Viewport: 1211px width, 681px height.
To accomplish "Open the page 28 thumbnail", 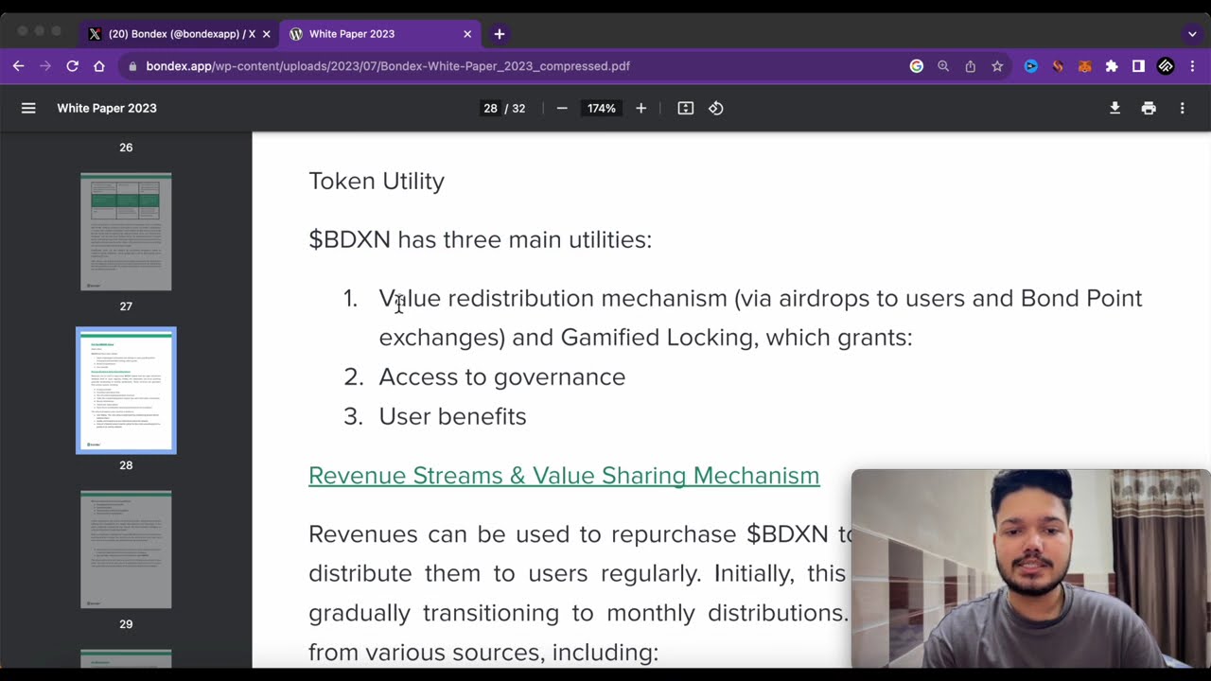I will click(x=126, y=391).
